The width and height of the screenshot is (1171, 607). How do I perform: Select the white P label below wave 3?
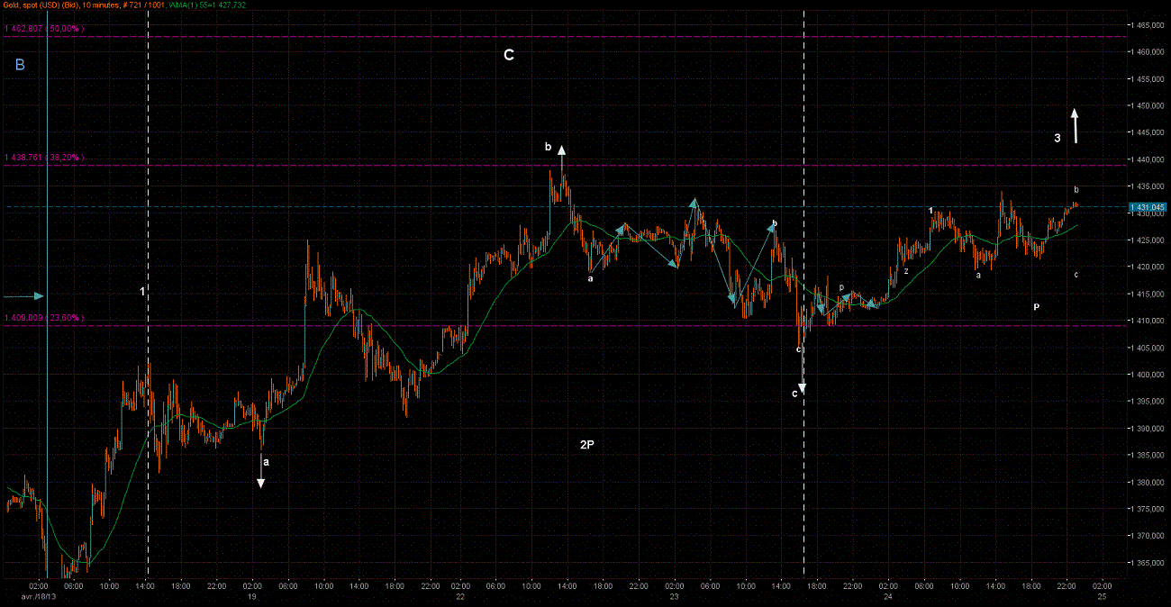tap(1037, 307)
